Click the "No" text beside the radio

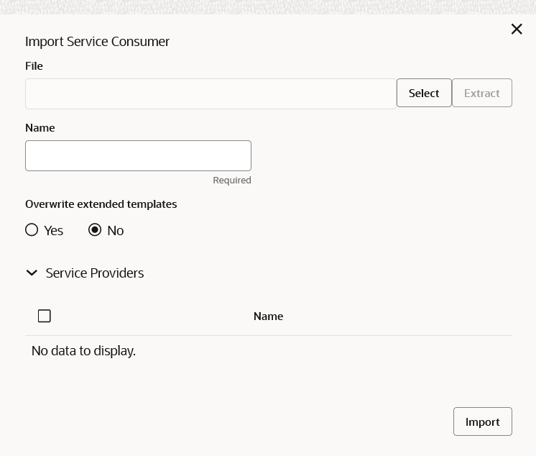pos(116,231)
